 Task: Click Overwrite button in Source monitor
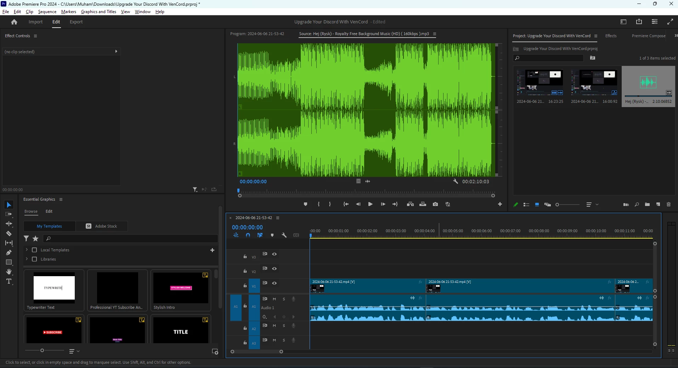click(x=423, y=204)
